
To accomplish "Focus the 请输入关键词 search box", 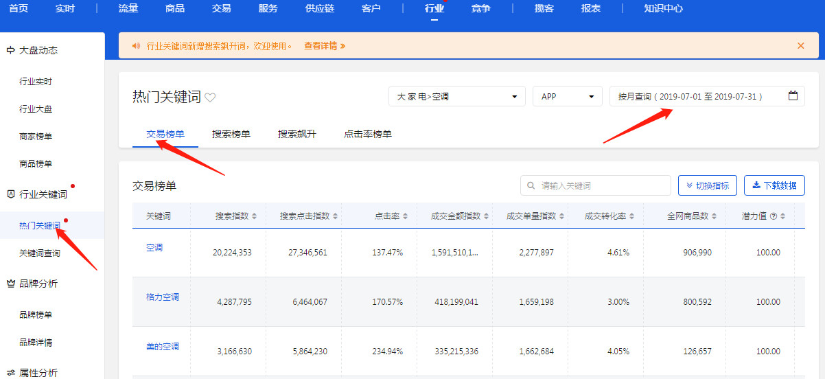I will (x=596, y=185).
